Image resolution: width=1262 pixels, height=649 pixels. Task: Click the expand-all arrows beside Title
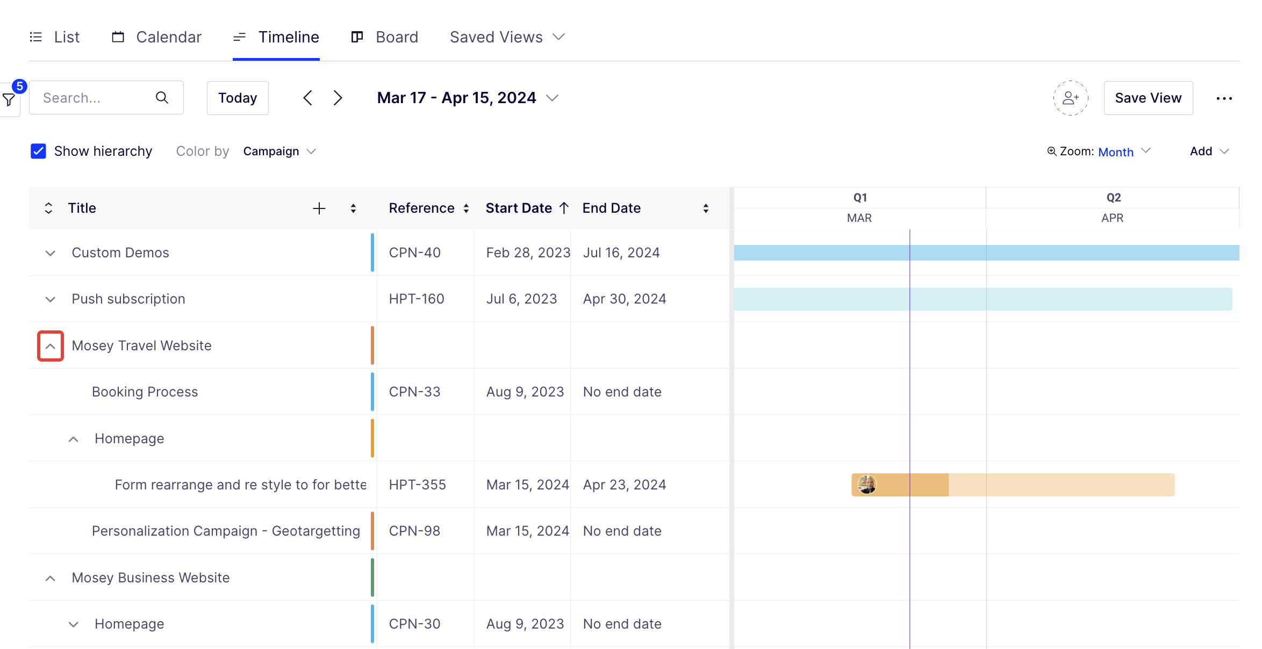pos(48,208)
